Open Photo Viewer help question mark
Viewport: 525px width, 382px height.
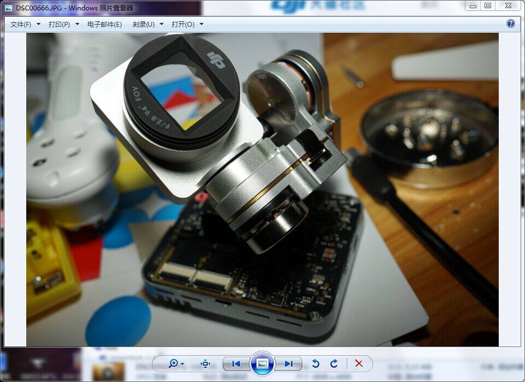tap(511, 23)
